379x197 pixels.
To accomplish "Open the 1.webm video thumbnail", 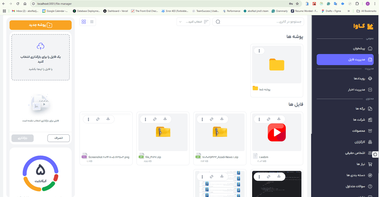I will point(277,132).
